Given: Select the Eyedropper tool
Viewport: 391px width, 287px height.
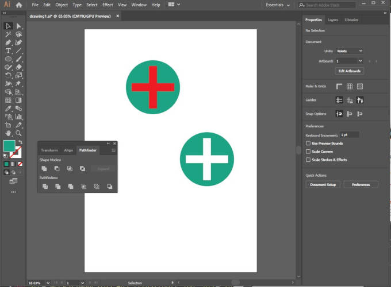Looking at the screenshot, I should coord(8,108).
